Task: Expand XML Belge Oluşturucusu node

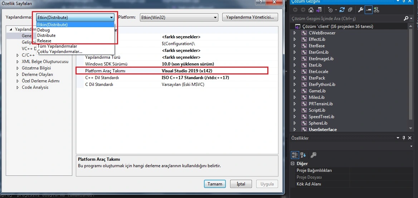Action: pos(18,62)
